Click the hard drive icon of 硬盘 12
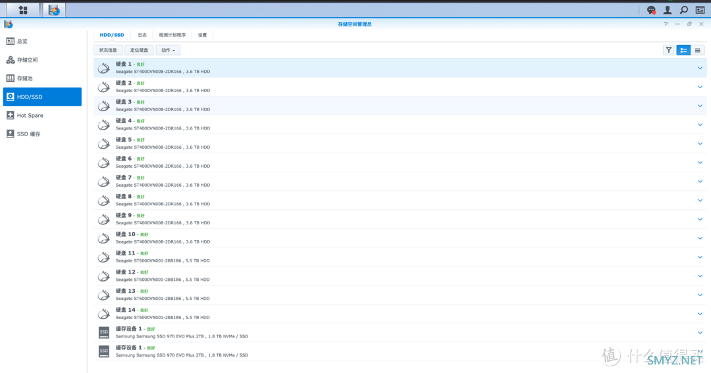 tap(104, 276)
